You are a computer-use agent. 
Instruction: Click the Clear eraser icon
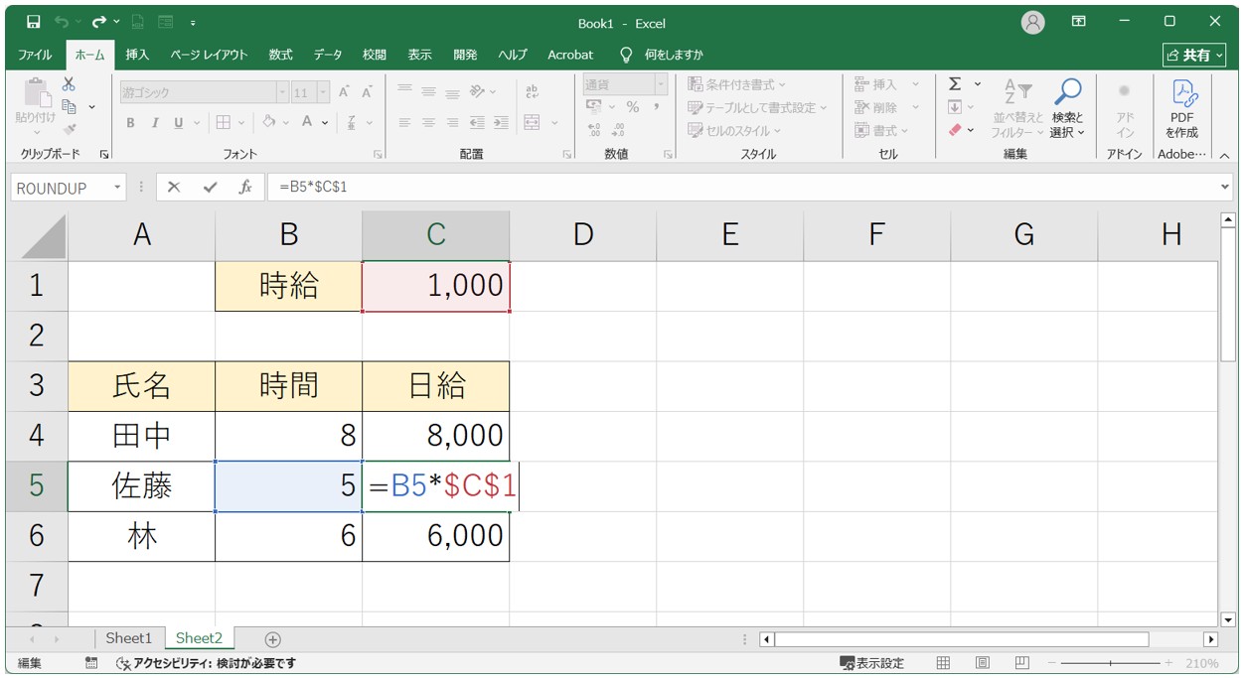[x=955, y=130]
